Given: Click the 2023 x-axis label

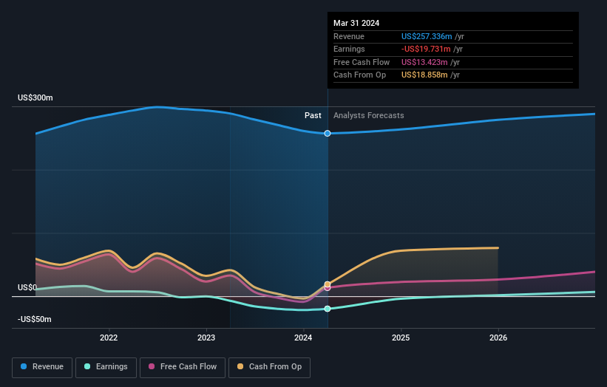Looking at the screenshot, I should pyautogui.click(x=206, y=338).
